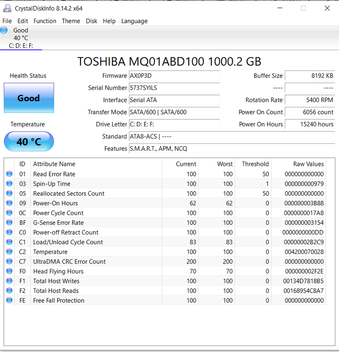Click the Drive Letter field

click(174, 124)
